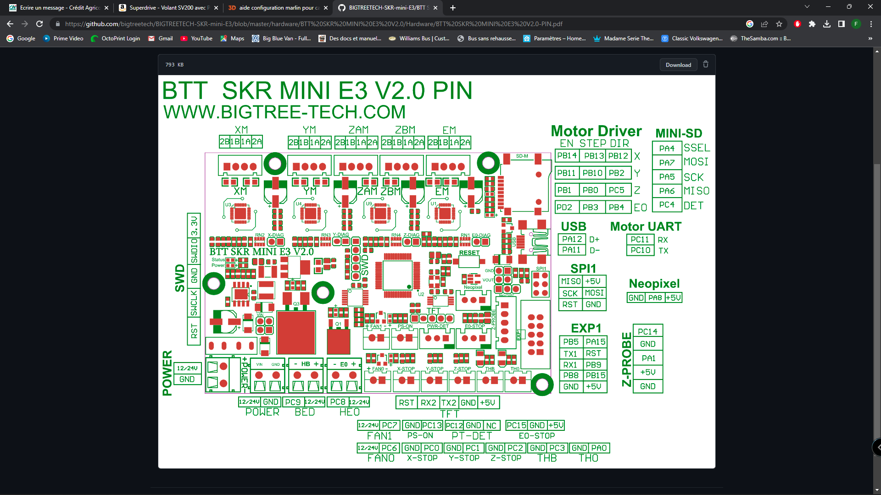Close the Superdrive tab
Image resolution: width=881 pixels, height=495 pixels.
tap(216, 8)
